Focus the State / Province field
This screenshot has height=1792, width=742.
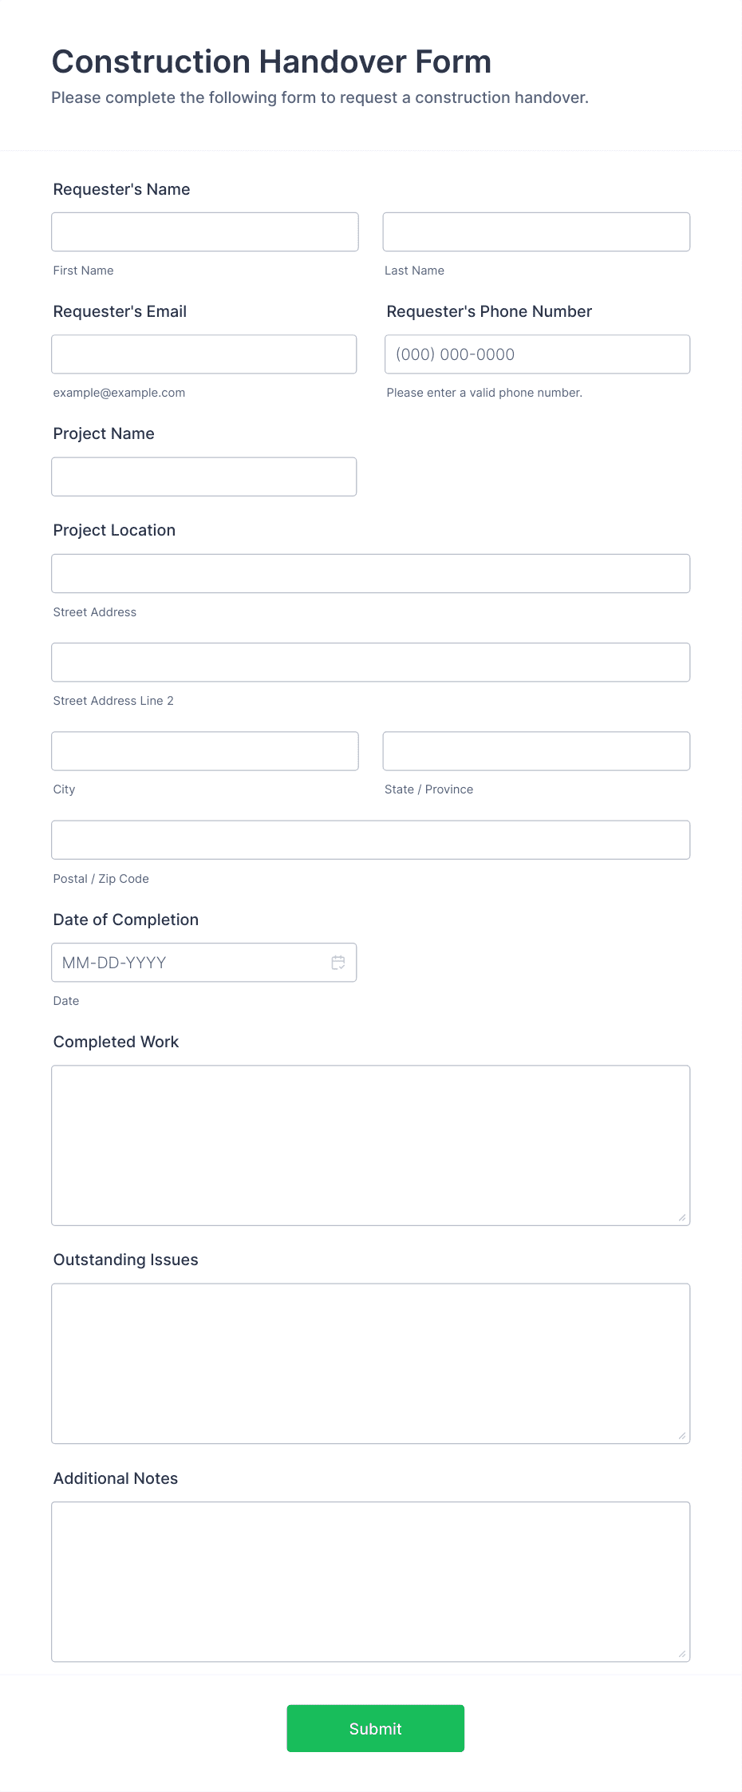point(536,751)
